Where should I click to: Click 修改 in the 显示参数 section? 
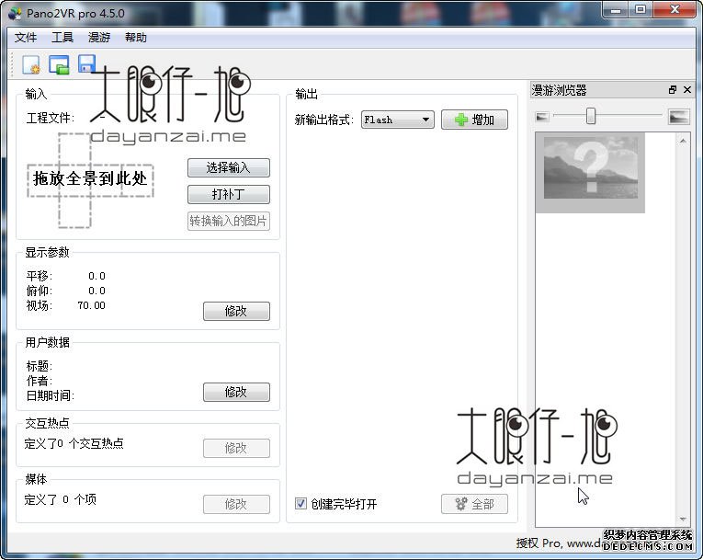click(x=236, y=311)
